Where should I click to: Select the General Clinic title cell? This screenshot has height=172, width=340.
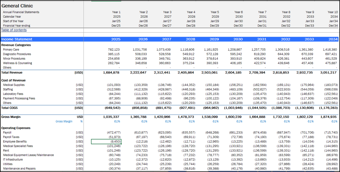point(17,6)
